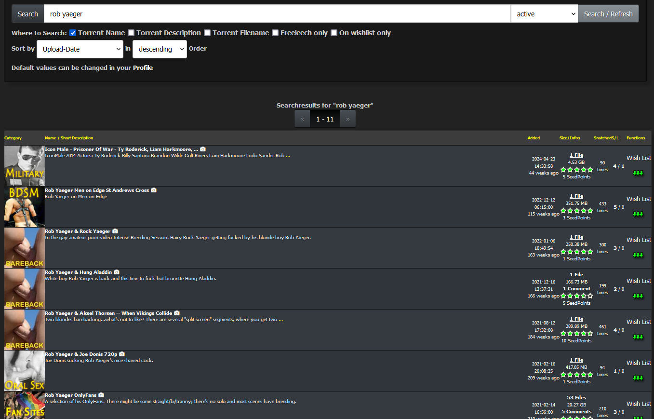
Task: Sort by the Added column header
Action: [x=534, y=138]
